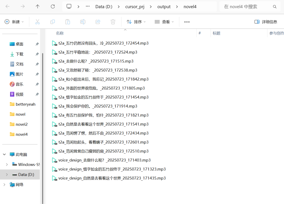Click the Delete icon in the toolbar
284x204 pixels.
[113, 22]
